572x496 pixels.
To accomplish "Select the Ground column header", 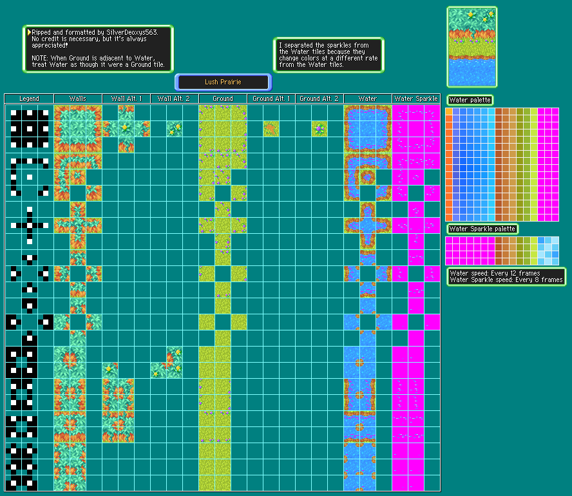I will coord(223,99).
